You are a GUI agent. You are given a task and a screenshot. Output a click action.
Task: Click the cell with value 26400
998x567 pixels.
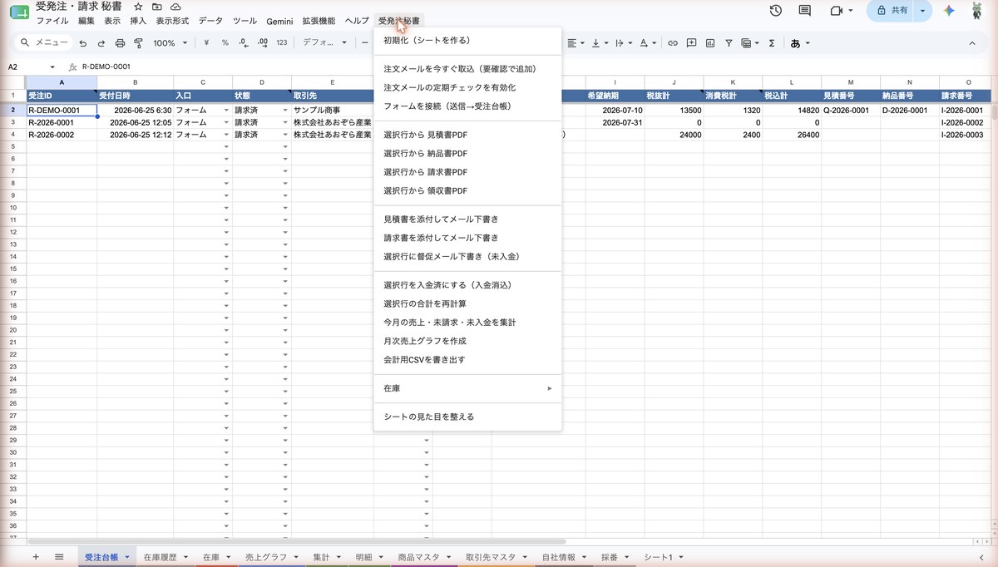click(x=791, y=135)
